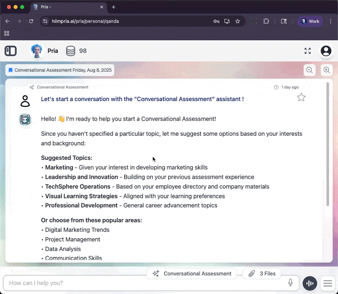The image size is (338, 294).
Task: Zoom in the conversation text
Action: coord(327,70)
